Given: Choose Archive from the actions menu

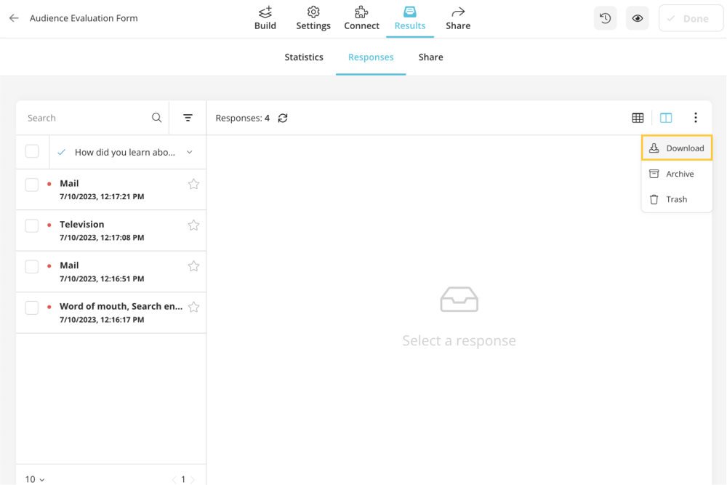Looking at the screenshot, I should pyautogui.click(x=676, y=174).
